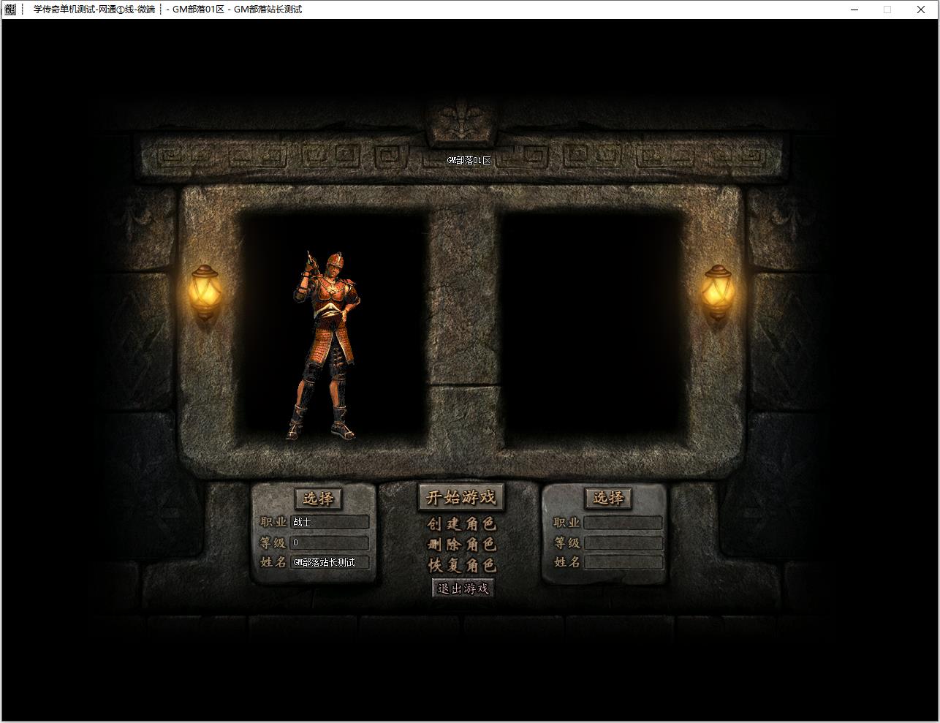Click the 开始游戏 start game button
This screenshot has width=940, height=723.
coord(461,498)
